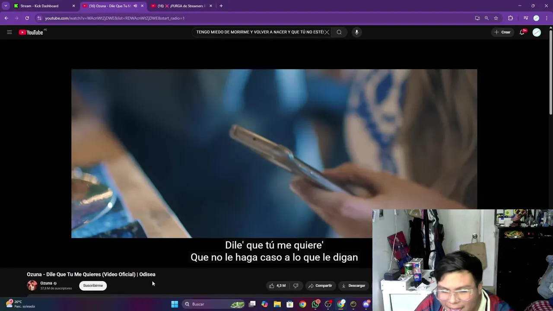The image size is (553, 311).
Task: Open the weather widget 20°C
Action: (20, 304)
